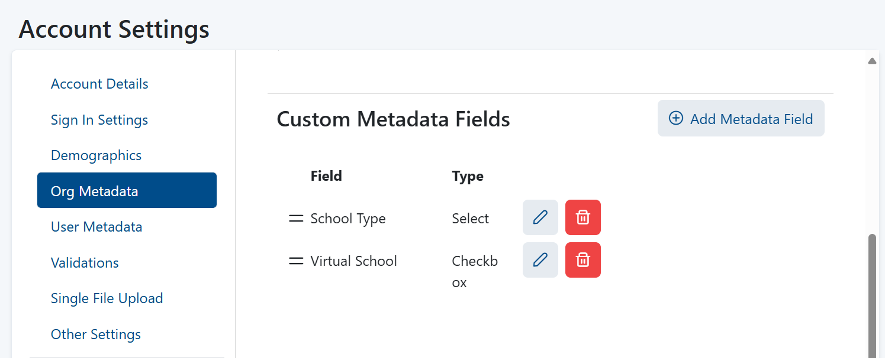Click the drag handle beside Virtual School
The width and height of the screenshot is (885, 358).
point(296,261)
